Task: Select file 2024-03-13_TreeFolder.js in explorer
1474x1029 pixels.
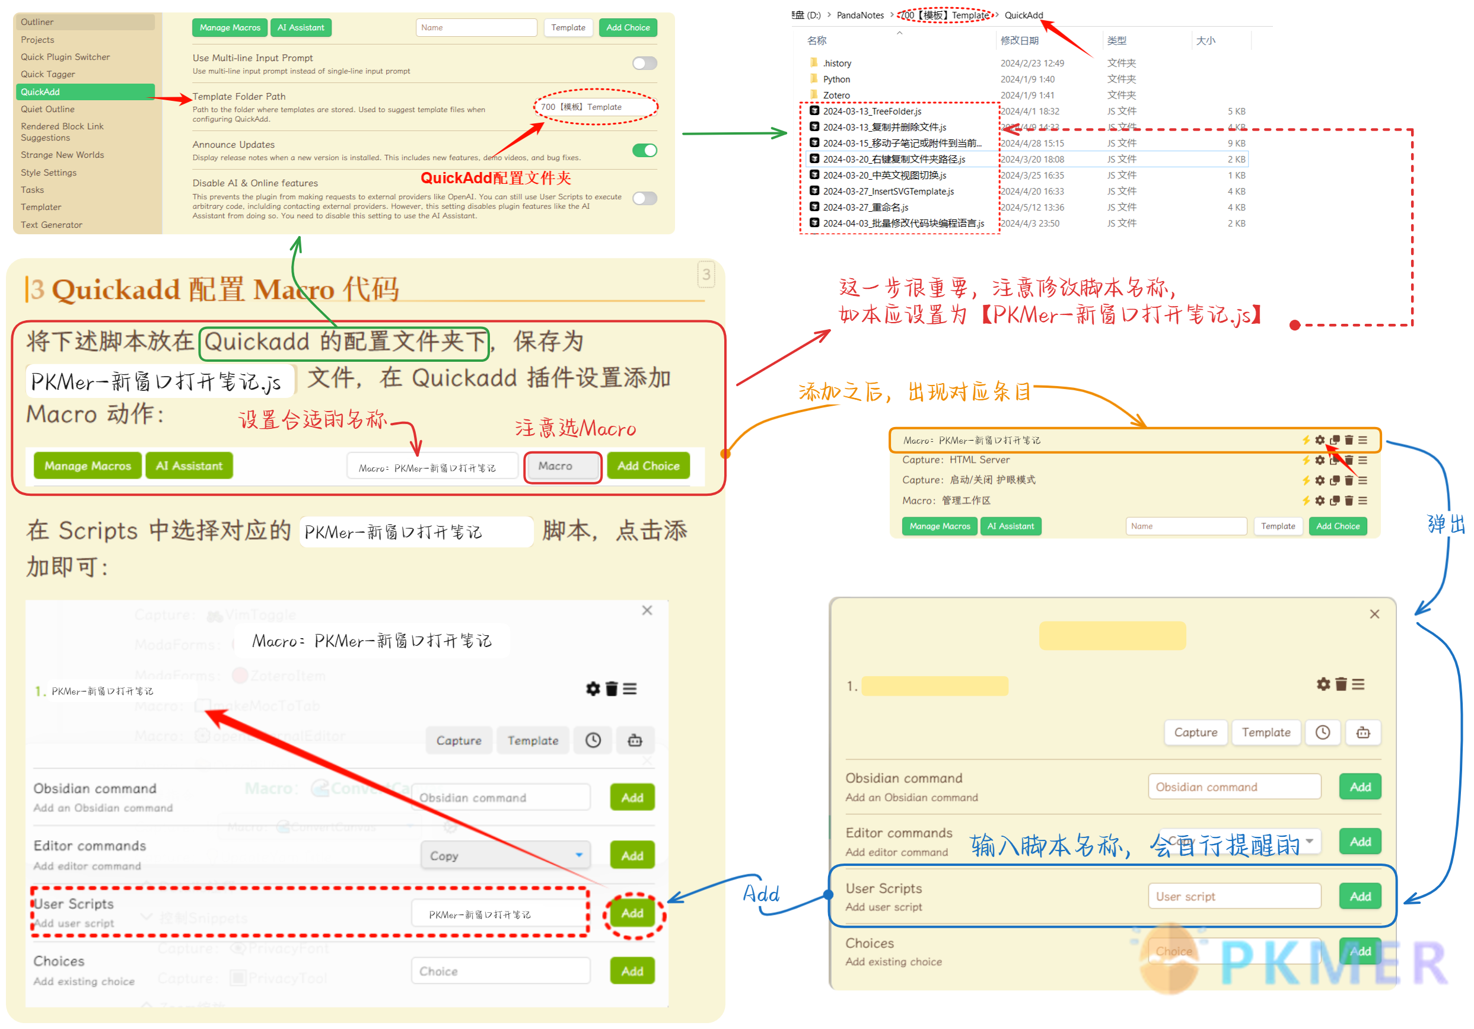Action: pyautogui.click(x=871, y=111)
